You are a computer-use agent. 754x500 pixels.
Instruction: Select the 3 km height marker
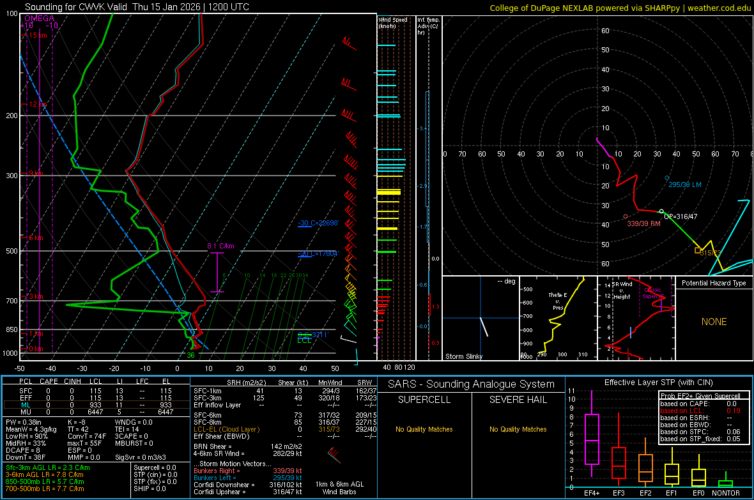(x=36, y=296)
